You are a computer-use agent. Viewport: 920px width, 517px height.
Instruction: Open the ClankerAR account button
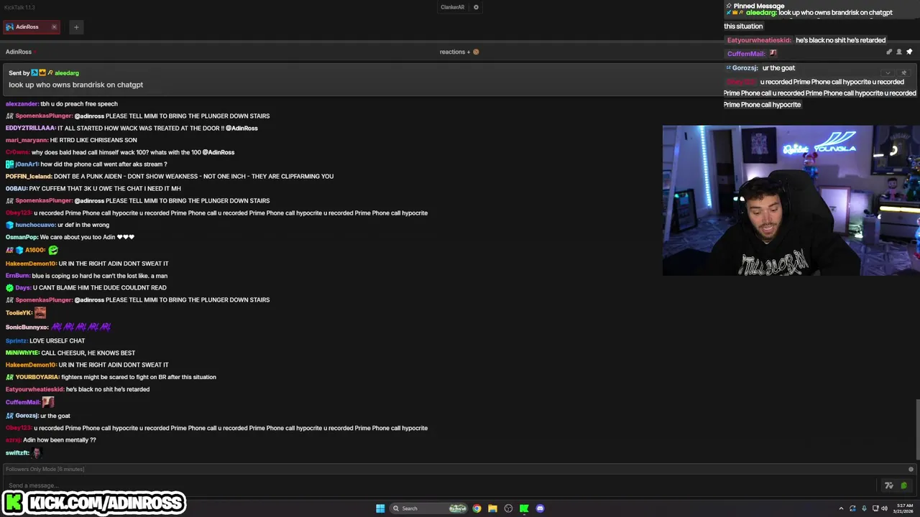(x=452, y=7)
